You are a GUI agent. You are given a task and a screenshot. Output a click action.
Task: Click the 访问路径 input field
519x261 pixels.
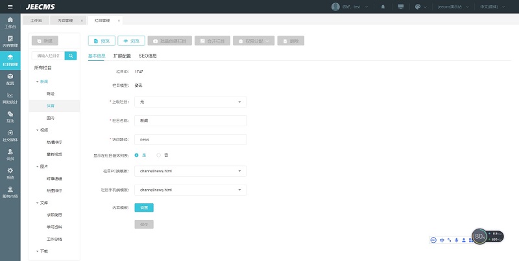click(190, 139)
